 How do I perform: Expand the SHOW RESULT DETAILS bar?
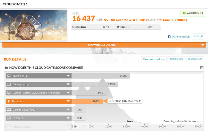click(203, 45)
